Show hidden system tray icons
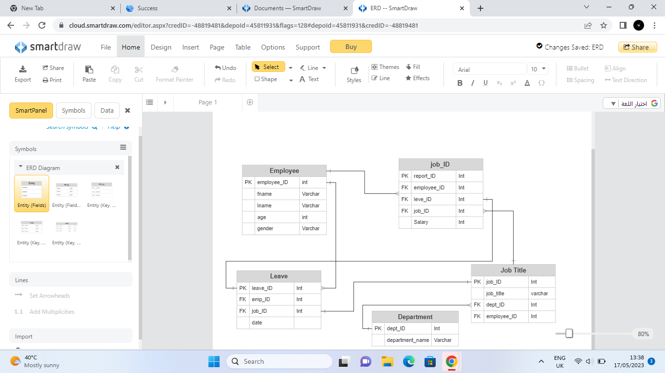 (541, 361)
